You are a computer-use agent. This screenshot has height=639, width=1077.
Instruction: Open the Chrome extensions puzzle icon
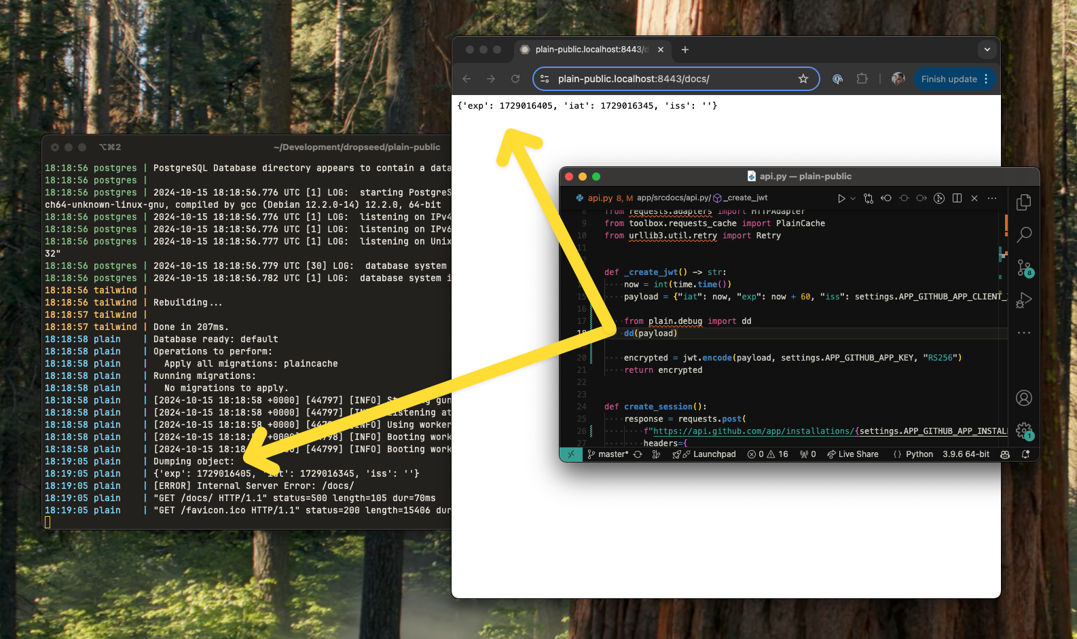[x=862, y=79]
